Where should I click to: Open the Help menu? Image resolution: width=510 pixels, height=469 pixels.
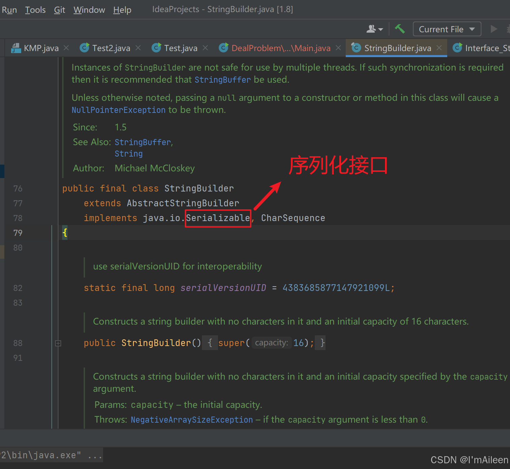pyautogui.click(x=122, y=10)
